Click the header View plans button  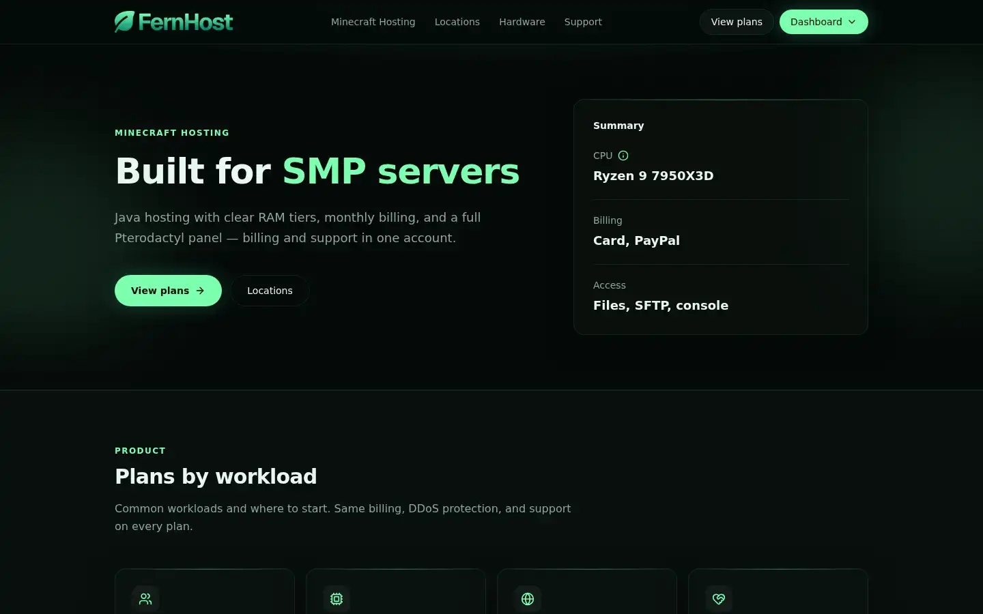point(737,22)
